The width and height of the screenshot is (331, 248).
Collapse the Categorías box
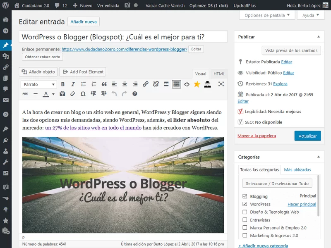[319, 157]
